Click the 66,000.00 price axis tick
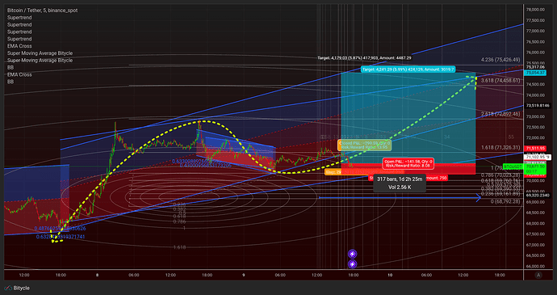This screenshot has width=557, height=295. click(x=536, y=266)
